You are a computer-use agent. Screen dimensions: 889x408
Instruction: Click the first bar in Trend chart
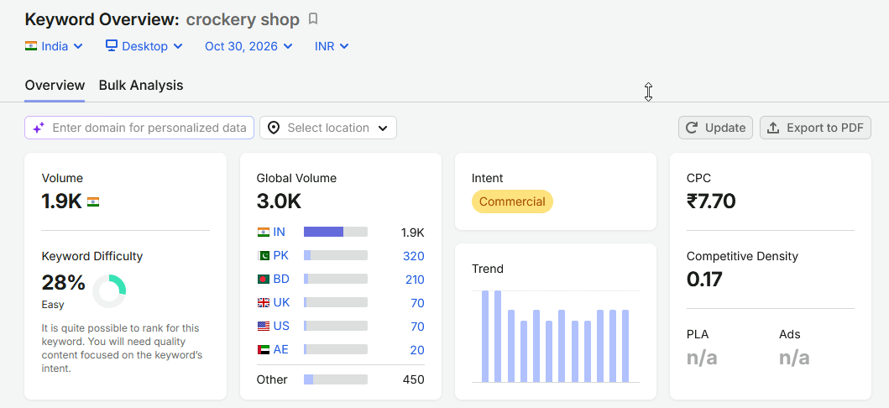[x=485, y=337]
